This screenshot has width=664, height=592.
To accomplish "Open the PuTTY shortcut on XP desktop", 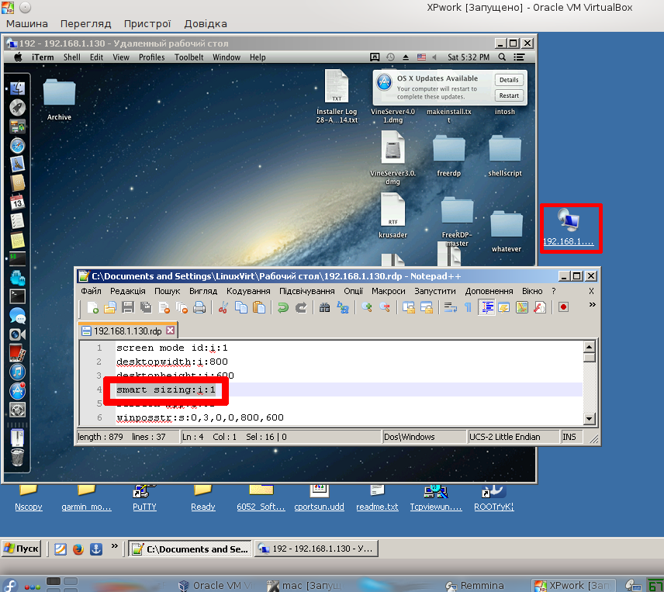I will coord(144,498).
